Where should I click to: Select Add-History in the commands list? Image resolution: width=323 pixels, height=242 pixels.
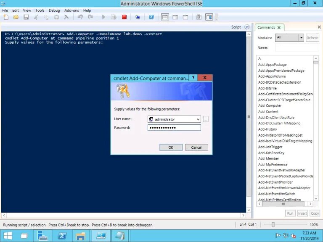(267, 129)
